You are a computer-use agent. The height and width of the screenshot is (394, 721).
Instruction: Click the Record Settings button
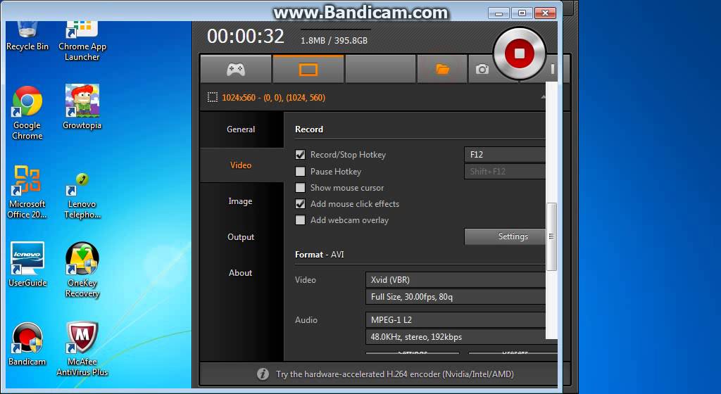pyautogui.click(x=505, y=236)
